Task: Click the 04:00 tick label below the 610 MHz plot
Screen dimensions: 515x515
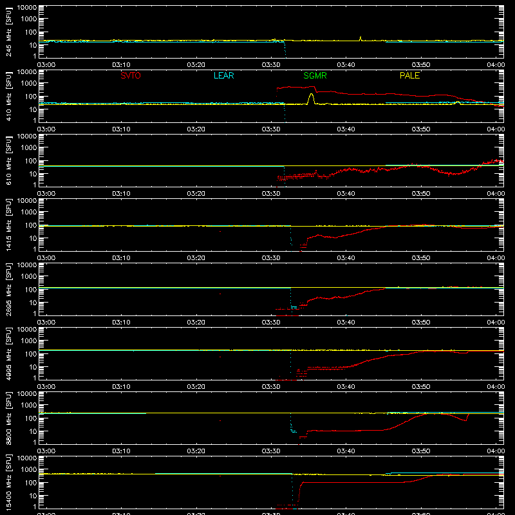Action: [x=496, y=194]
